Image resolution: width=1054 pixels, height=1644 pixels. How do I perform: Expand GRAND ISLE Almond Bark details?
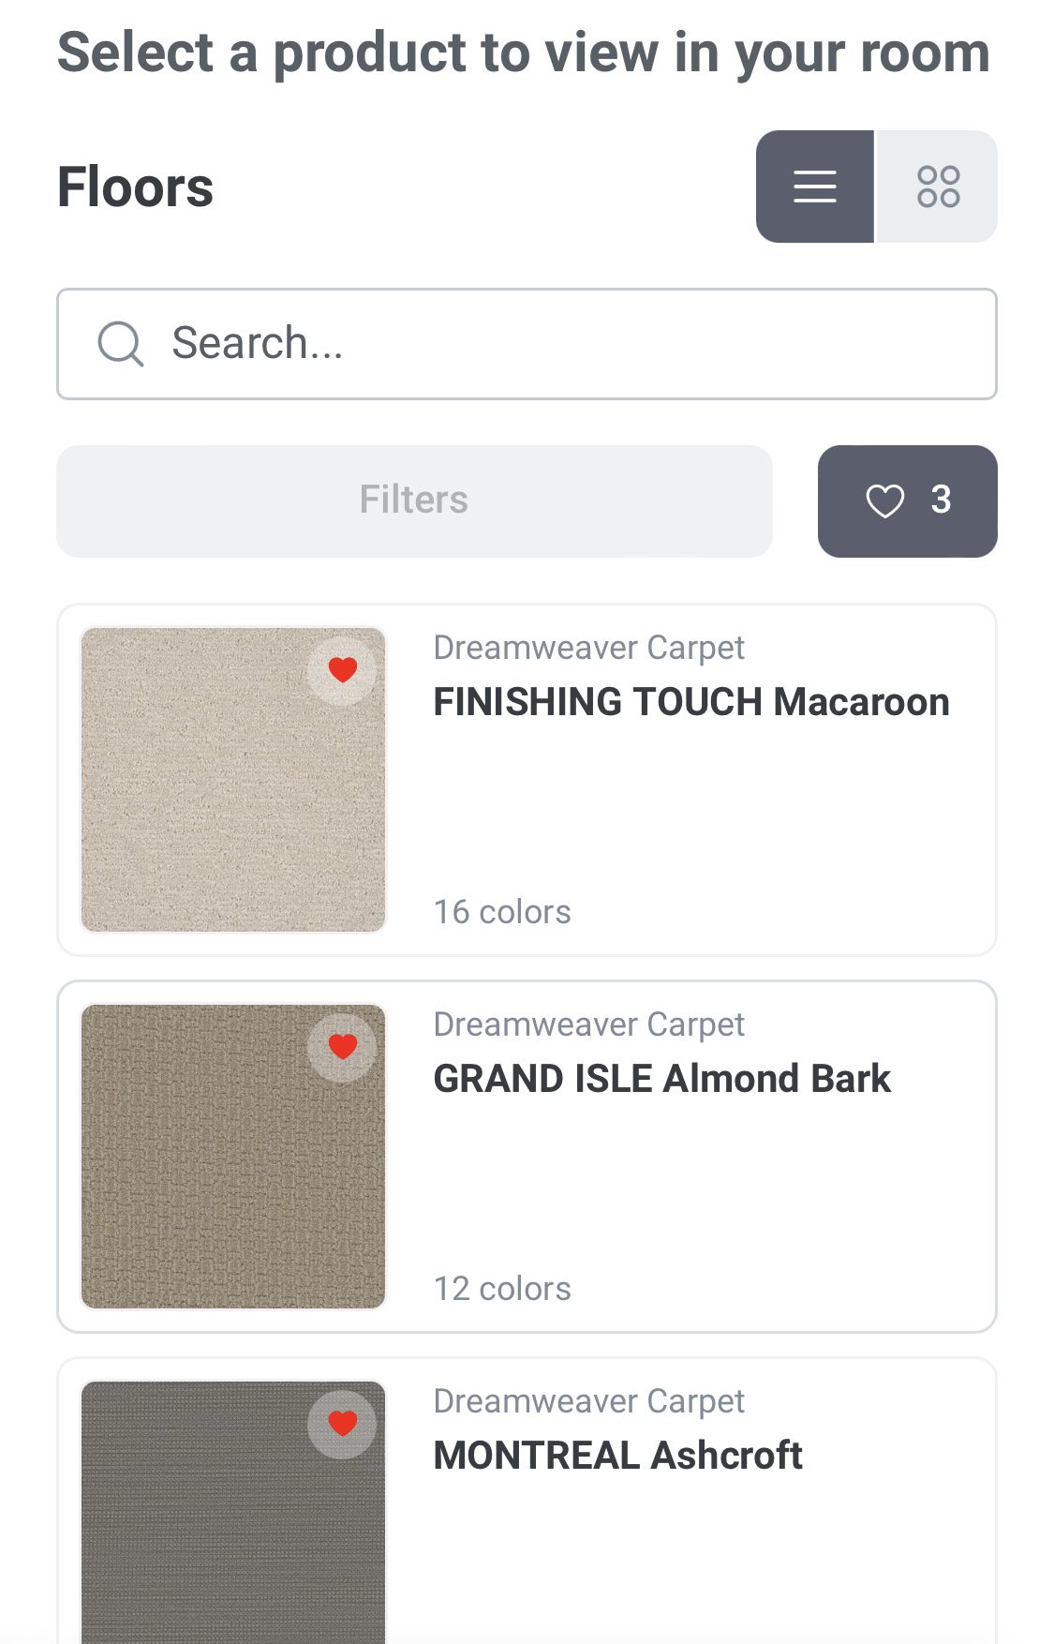pos(661,1078)
